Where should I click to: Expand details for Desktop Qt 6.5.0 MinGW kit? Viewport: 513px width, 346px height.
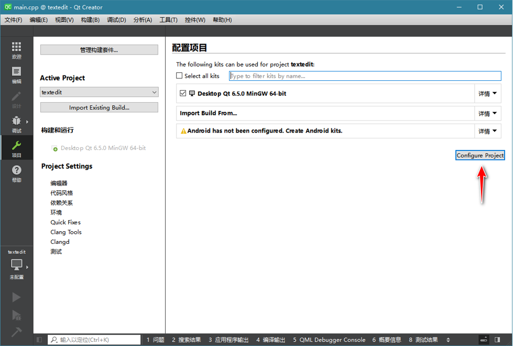point(487,94)
